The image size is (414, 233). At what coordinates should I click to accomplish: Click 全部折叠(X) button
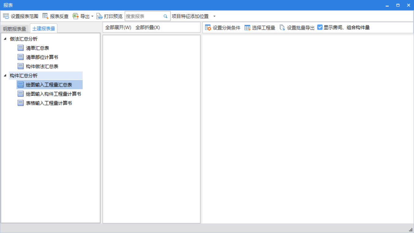pos(147,28)
